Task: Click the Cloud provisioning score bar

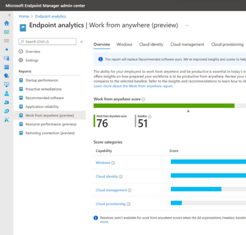Action: [176, 203]
